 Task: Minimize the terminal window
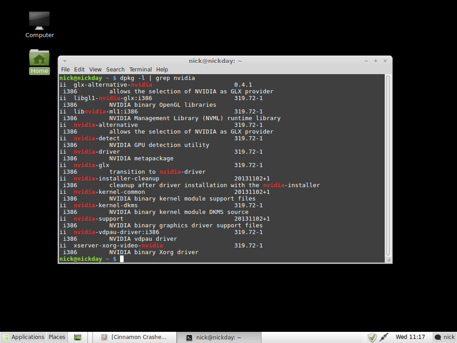366,61
